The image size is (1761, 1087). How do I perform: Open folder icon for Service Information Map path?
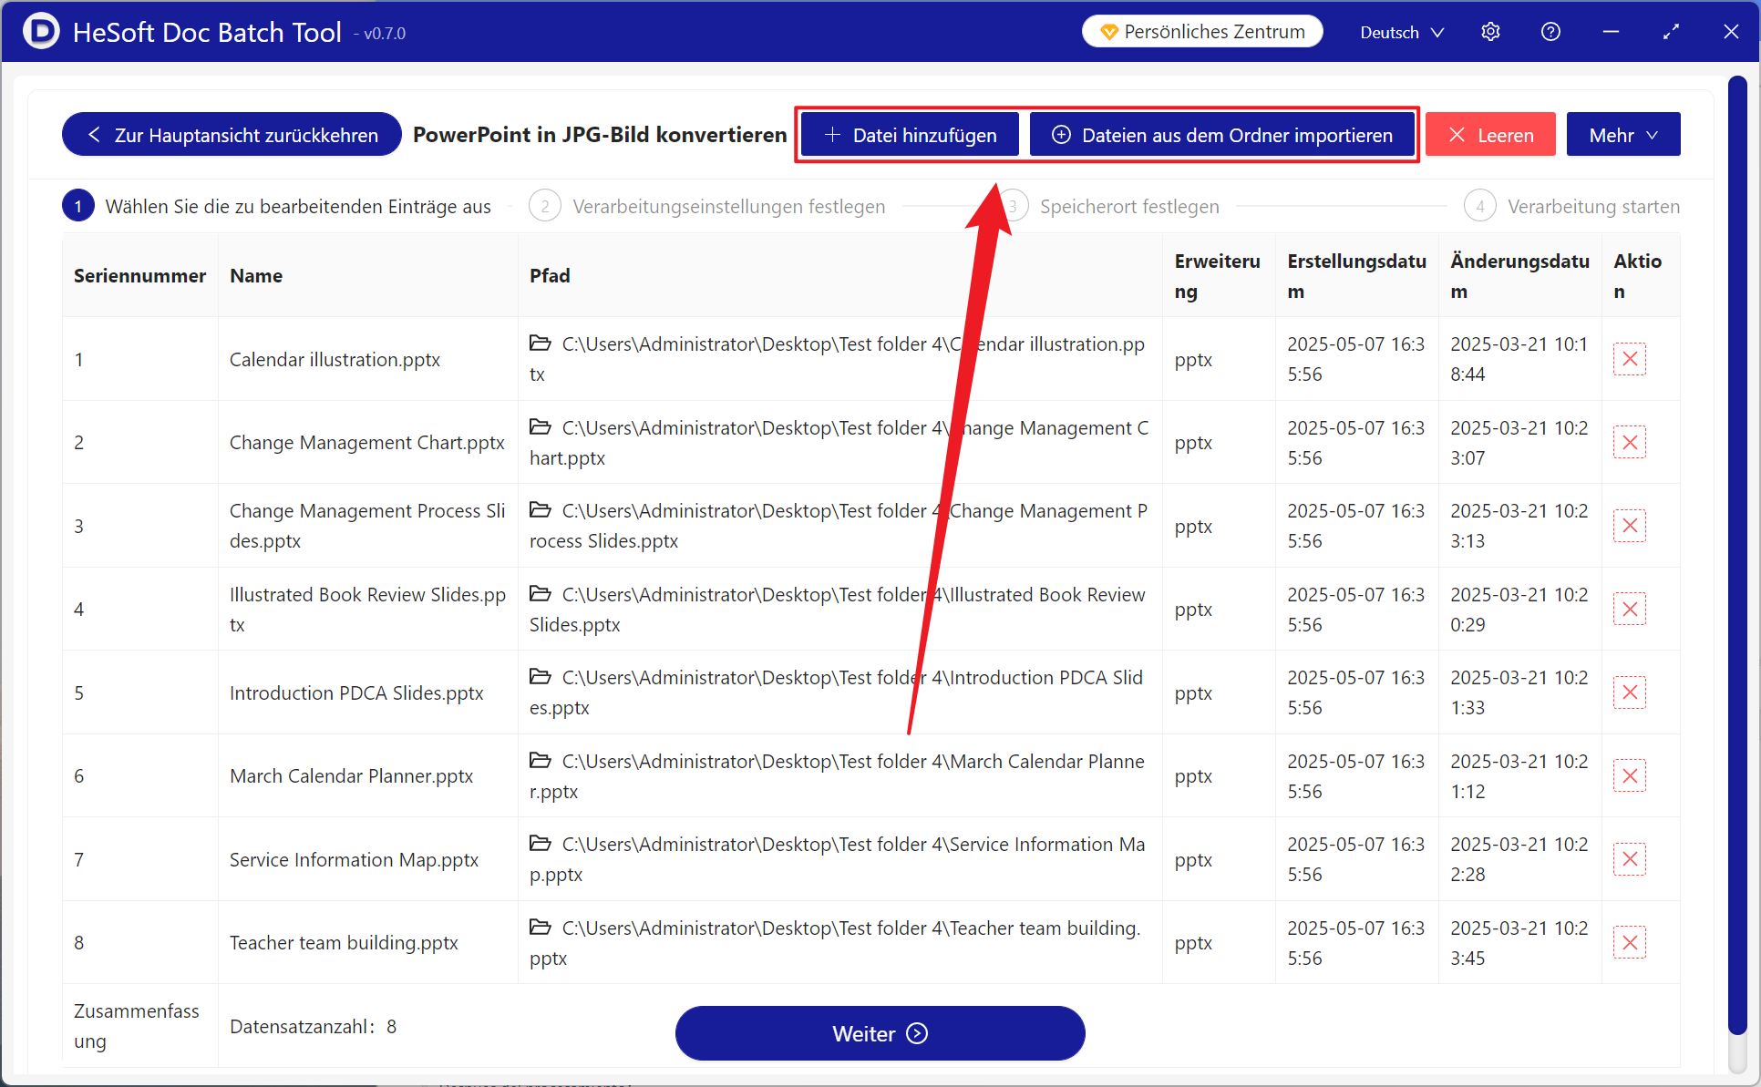(541, 844)
